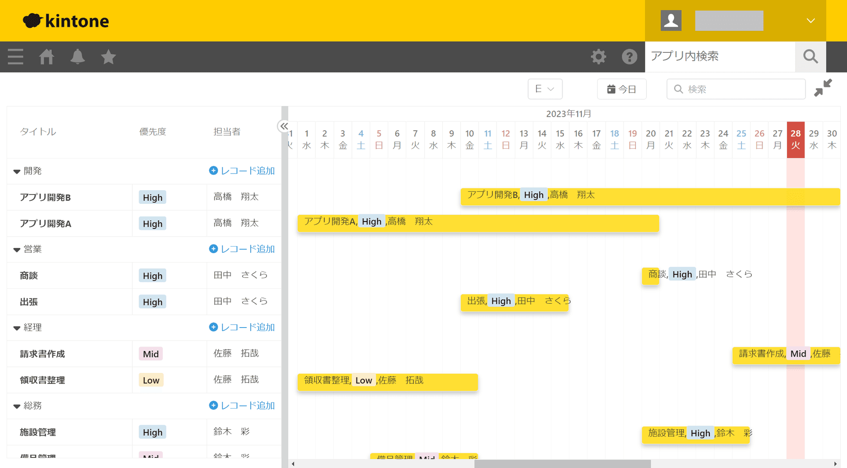Click the plus icon beside 総務 レコード追加
This screenshot has height=468, width=847.
pos(214,405)
